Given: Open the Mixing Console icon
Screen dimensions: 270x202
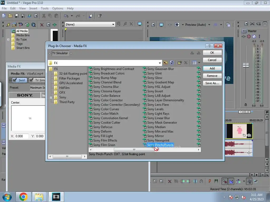Looking at the screenshot, I should click(265, 24).
